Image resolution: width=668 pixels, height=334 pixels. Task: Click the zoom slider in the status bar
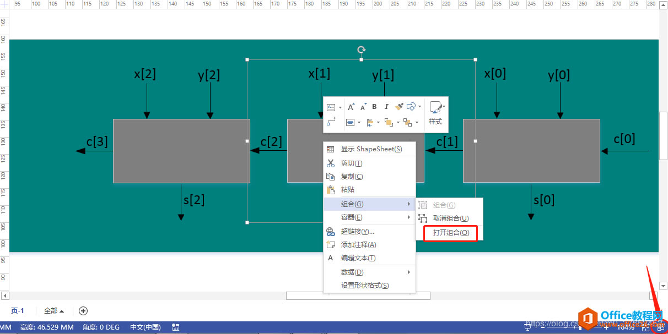coord(579,327)
